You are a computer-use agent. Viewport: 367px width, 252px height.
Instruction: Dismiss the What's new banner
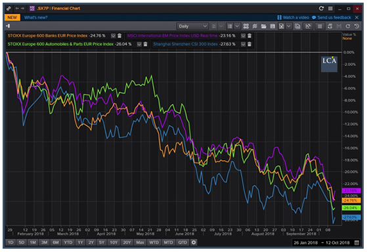click(x=356, y=18)
